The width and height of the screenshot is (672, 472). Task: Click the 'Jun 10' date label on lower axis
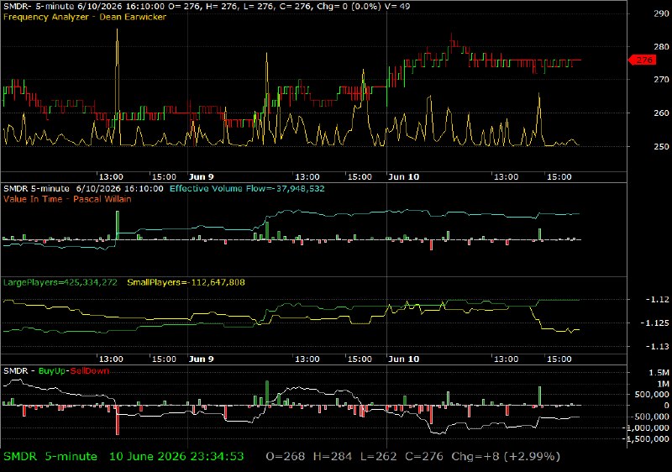click(403, 359)
